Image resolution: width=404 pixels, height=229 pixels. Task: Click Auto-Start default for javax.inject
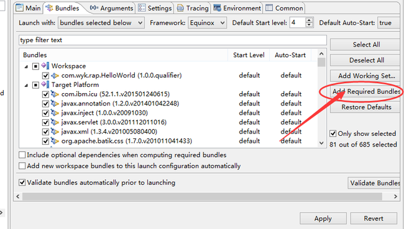pyautogui.click(x=291, y=113)
